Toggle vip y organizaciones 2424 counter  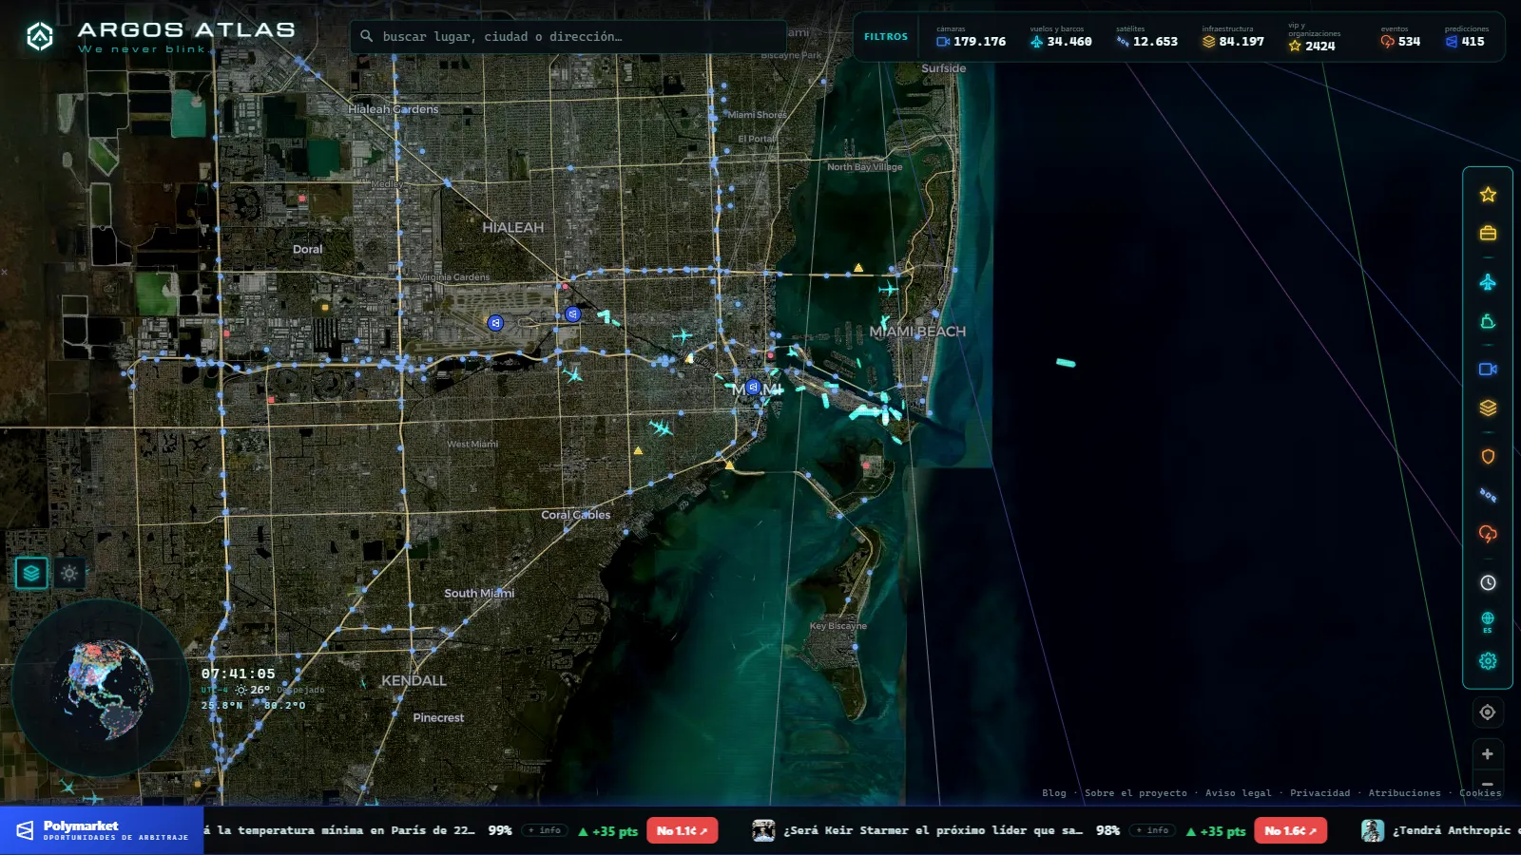pyautogui.click(x=1315, y=37)
